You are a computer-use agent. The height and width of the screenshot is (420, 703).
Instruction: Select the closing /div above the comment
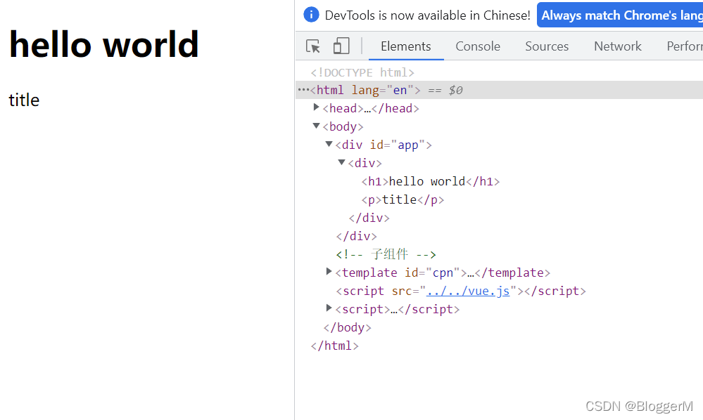point(357,236)
